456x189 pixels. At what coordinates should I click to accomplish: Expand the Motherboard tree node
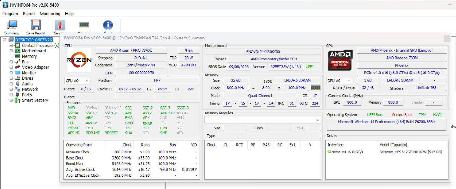11,51
